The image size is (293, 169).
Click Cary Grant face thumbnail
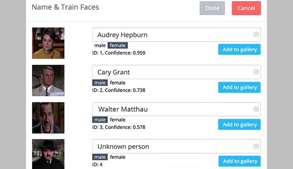(48, 80)
